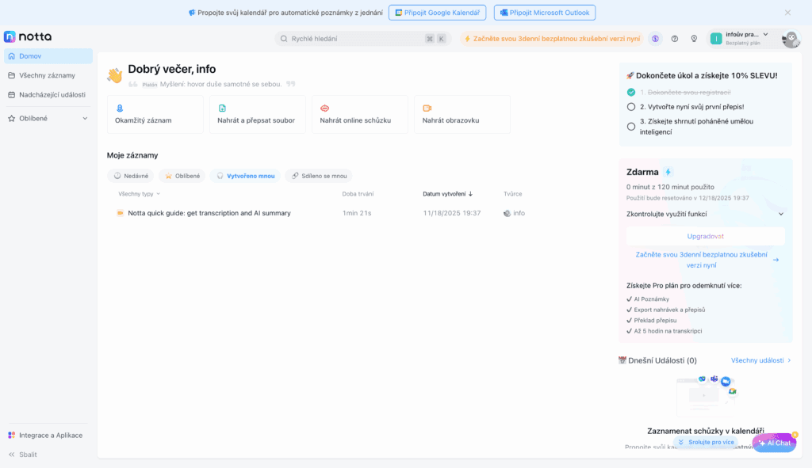Click the Nahrát online schůzku icon
The width and height of the screenshot is (812, 468).
pyautogui.click(x=324, y=108)
